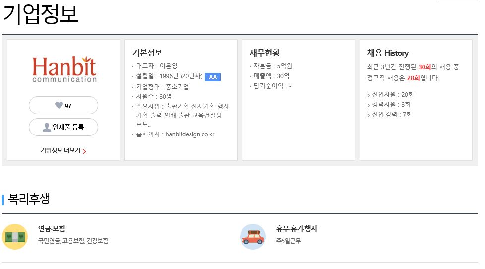Click the 연금·보험 benefit title
Viewport: 485px width, 269px height.
click(52, 228)
